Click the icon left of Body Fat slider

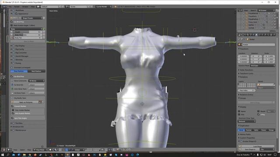tap(12, 38)
